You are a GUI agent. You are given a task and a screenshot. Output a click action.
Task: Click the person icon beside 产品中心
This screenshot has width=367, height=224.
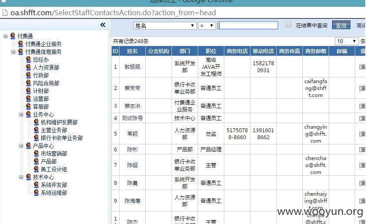[28, 146]
